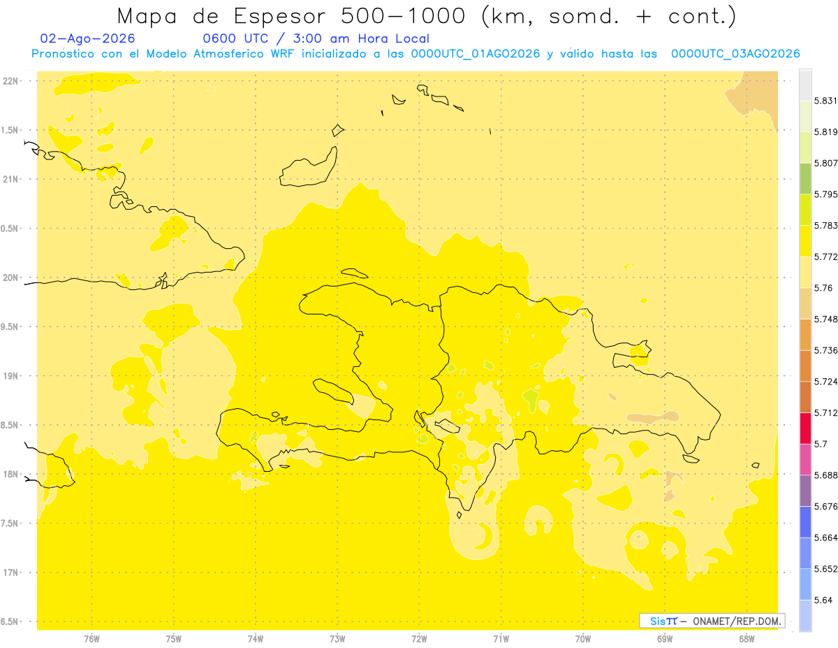Click the colorbar value 5.64
Viewport: 838px width, 648px height.
[x=823, y=600]
